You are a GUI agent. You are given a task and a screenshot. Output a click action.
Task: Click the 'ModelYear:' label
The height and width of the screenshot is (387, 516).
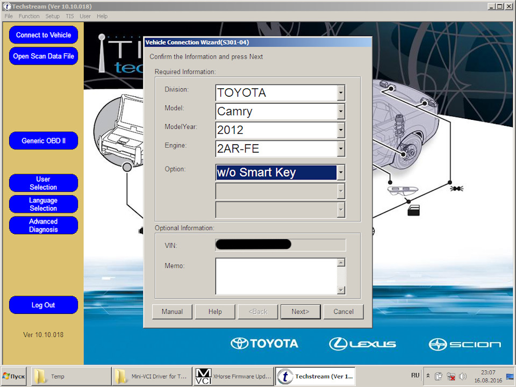coord(181,127)
